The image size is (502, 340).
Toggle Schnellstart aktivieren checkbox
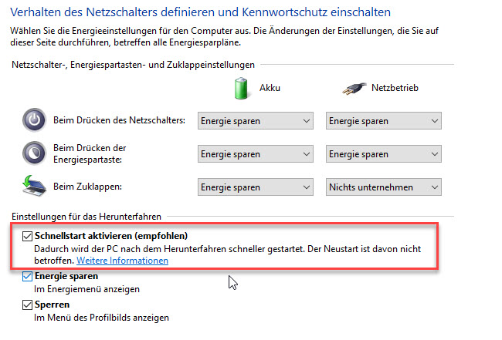27,236
